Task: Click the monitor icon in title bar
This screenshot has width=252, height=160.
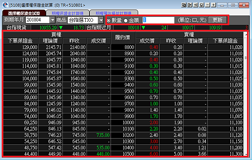Action: click(202, 5)
